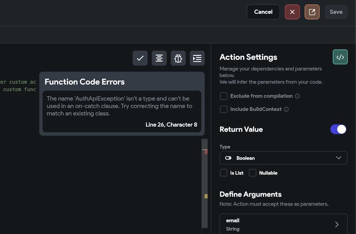The image size is (356, 234).
Task: Tick the Is List checkbox
Action: click(224, 173)
